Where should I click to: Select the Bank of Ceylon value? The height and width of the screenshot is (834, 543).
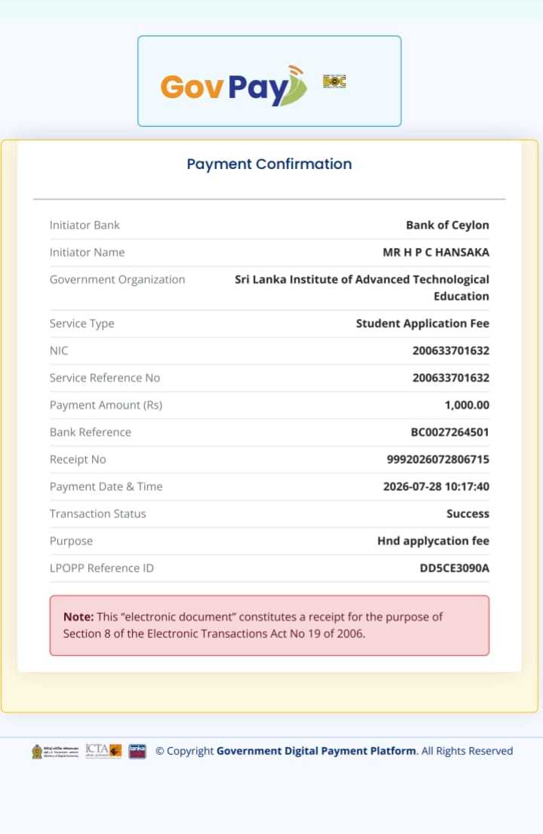[x=447, y=225]
